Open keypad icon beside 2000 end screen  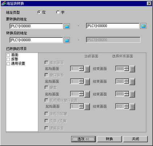click(132, 82)
